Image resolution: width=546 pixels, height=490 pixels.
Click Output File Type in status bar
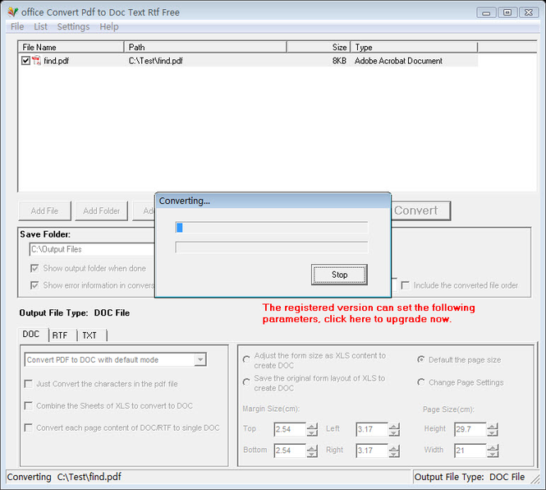[x=470, y=477]
